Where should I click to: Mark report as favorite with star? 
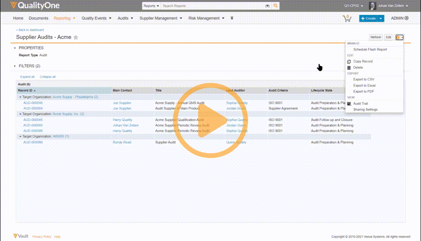tap(76, 37)
